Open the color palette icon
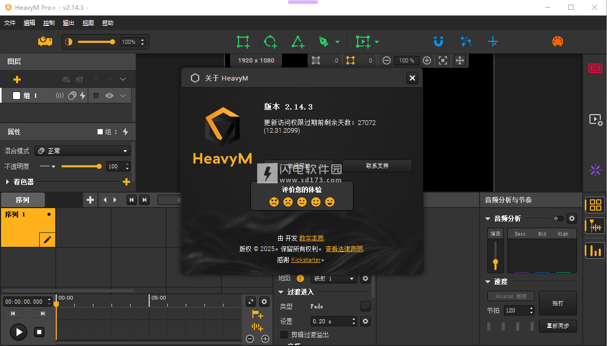Screen dimensions: 607x346 pos(557,42)
